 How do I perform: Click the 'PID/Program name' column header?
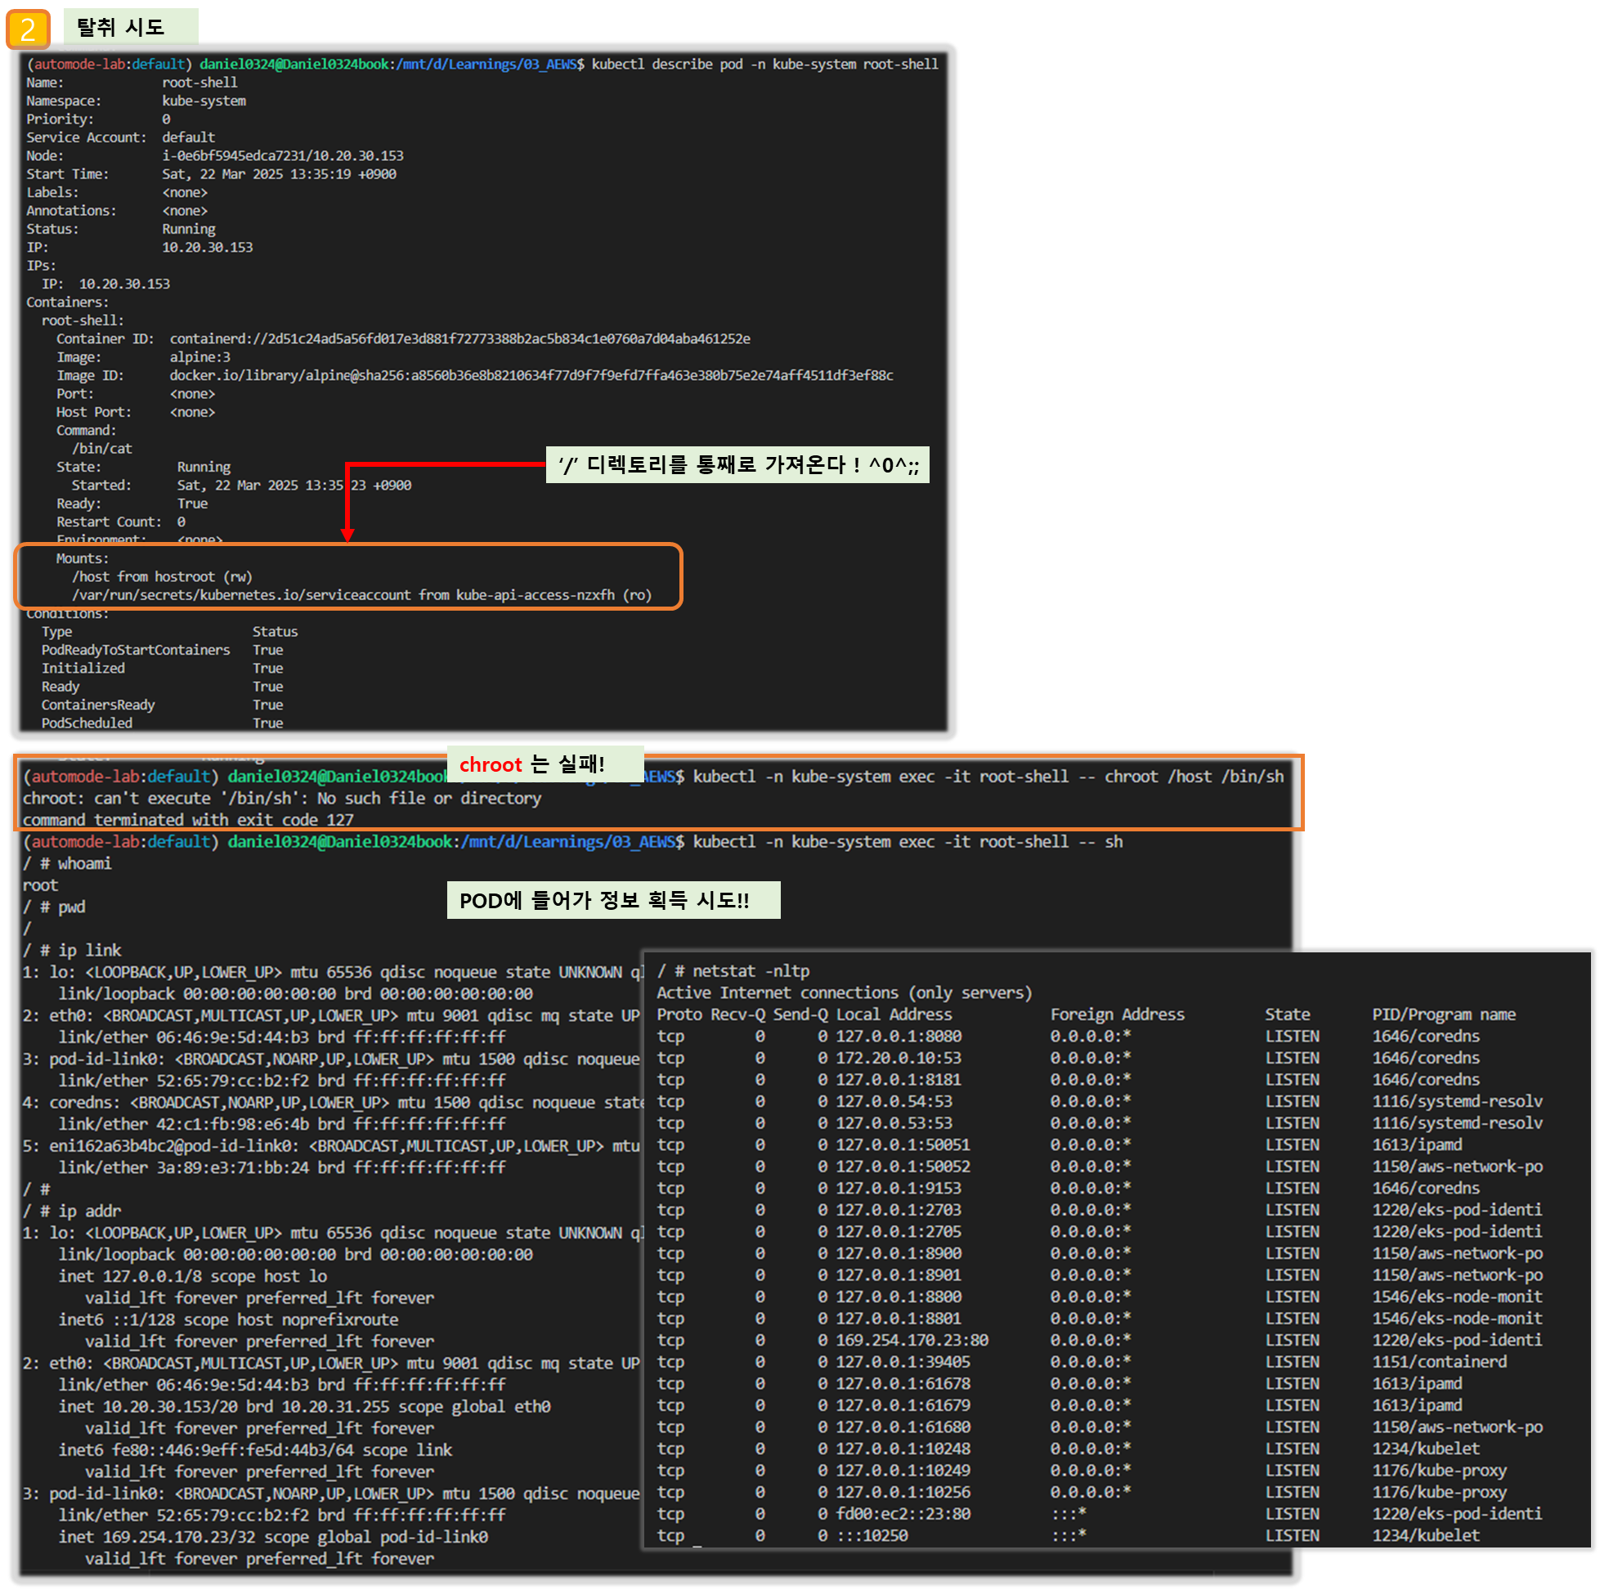1444,1014
